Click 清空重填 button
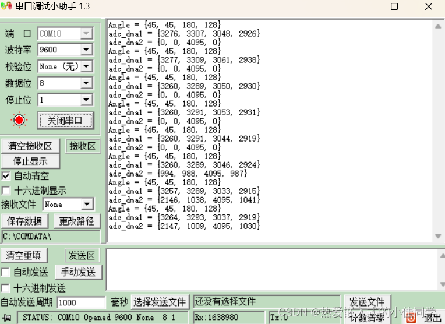This screenshot has height=324, width=445. (x=24, y=255)
